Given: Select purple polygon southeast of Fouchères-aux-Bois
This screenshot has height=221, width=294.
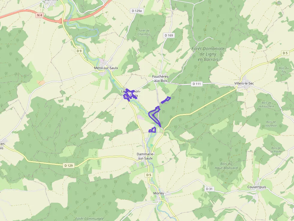Looking at the screenshot, I should 166,100.
